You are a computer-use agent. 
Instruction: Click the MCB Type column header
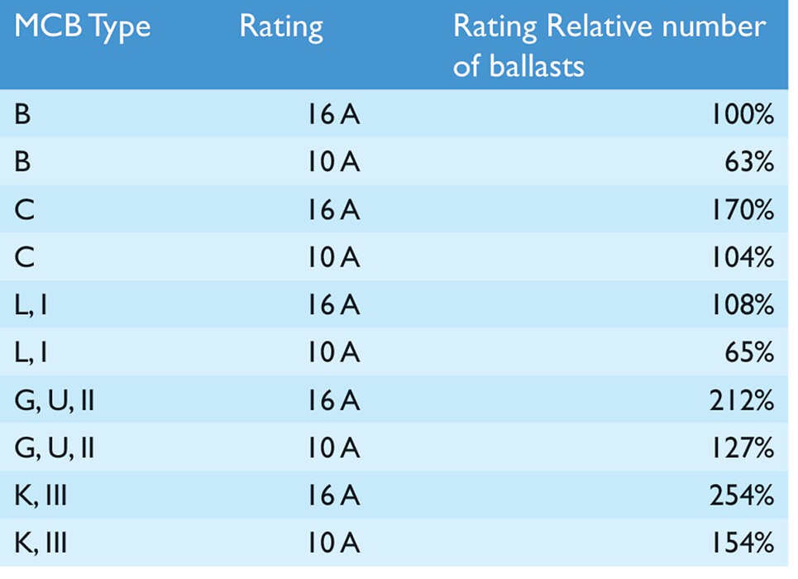(83, 26)
